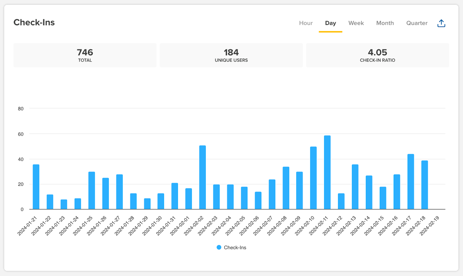This screenshot has height=276, width=463.
Task: Click the Check-Ins panel title
Action: point(34,23)
